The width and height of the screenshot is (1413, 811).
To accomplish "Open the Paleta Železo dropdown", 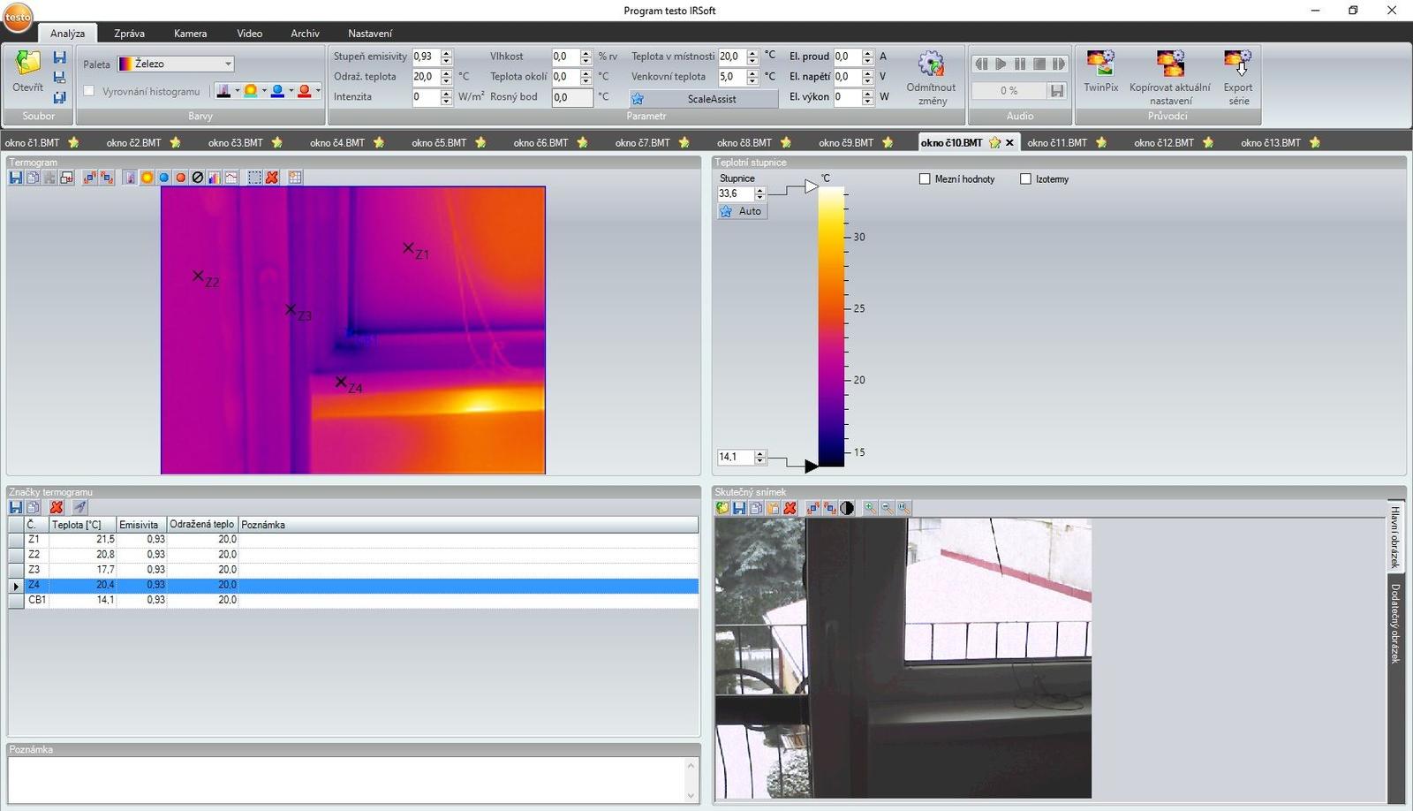I will [x=228, y=64].
